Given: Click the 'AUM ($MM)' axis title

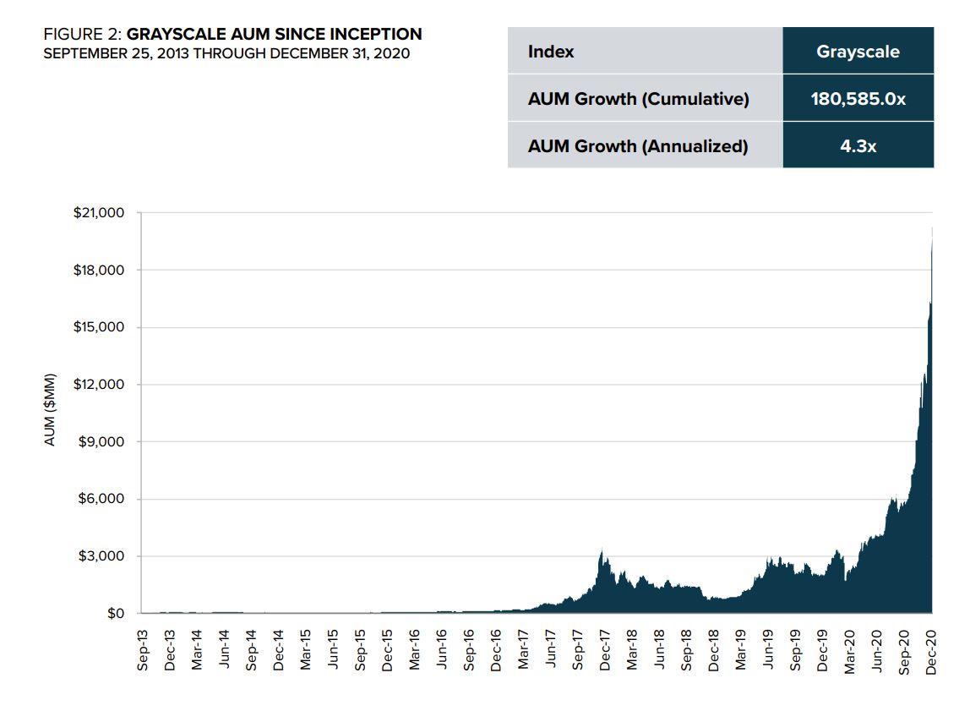Looking at the screenshot, I should point(50,410).
